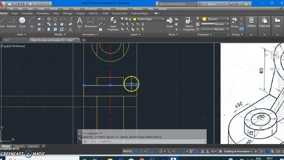Toggle polar tracking in status bar
This screenshot has width=284, height=160.
(161, 151)
